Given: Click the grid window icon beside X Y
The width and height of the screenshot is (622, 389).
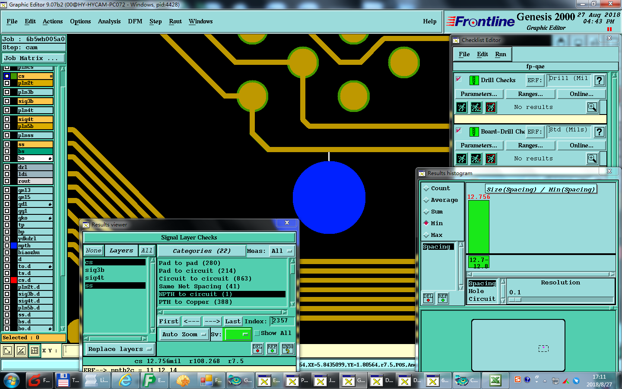Looking at the screenshot, I should point(35,351).
